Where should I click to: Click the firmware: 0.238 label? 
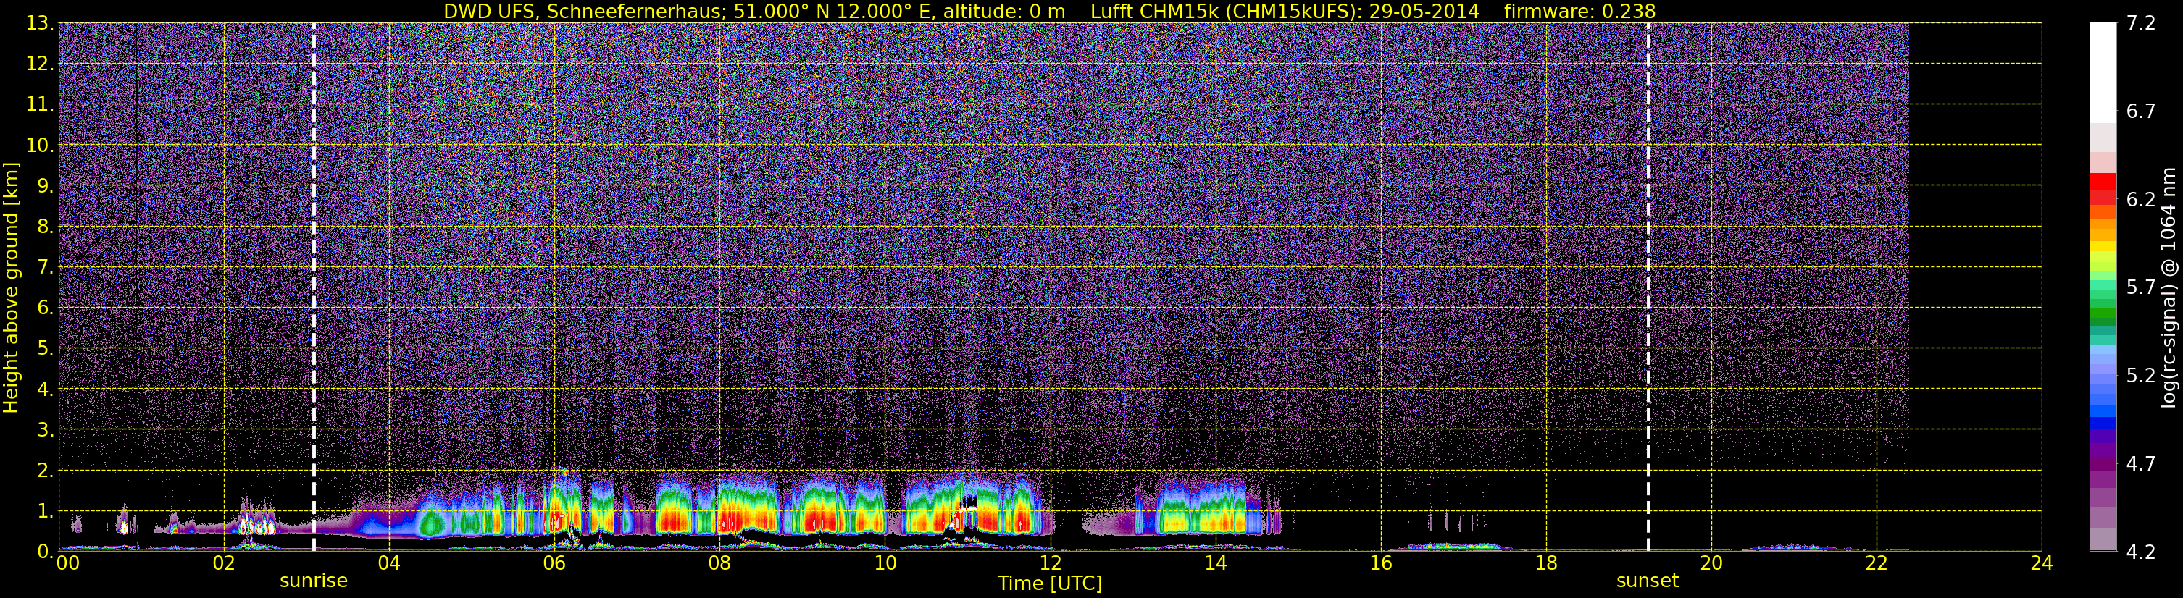(x=1579, y=11)
